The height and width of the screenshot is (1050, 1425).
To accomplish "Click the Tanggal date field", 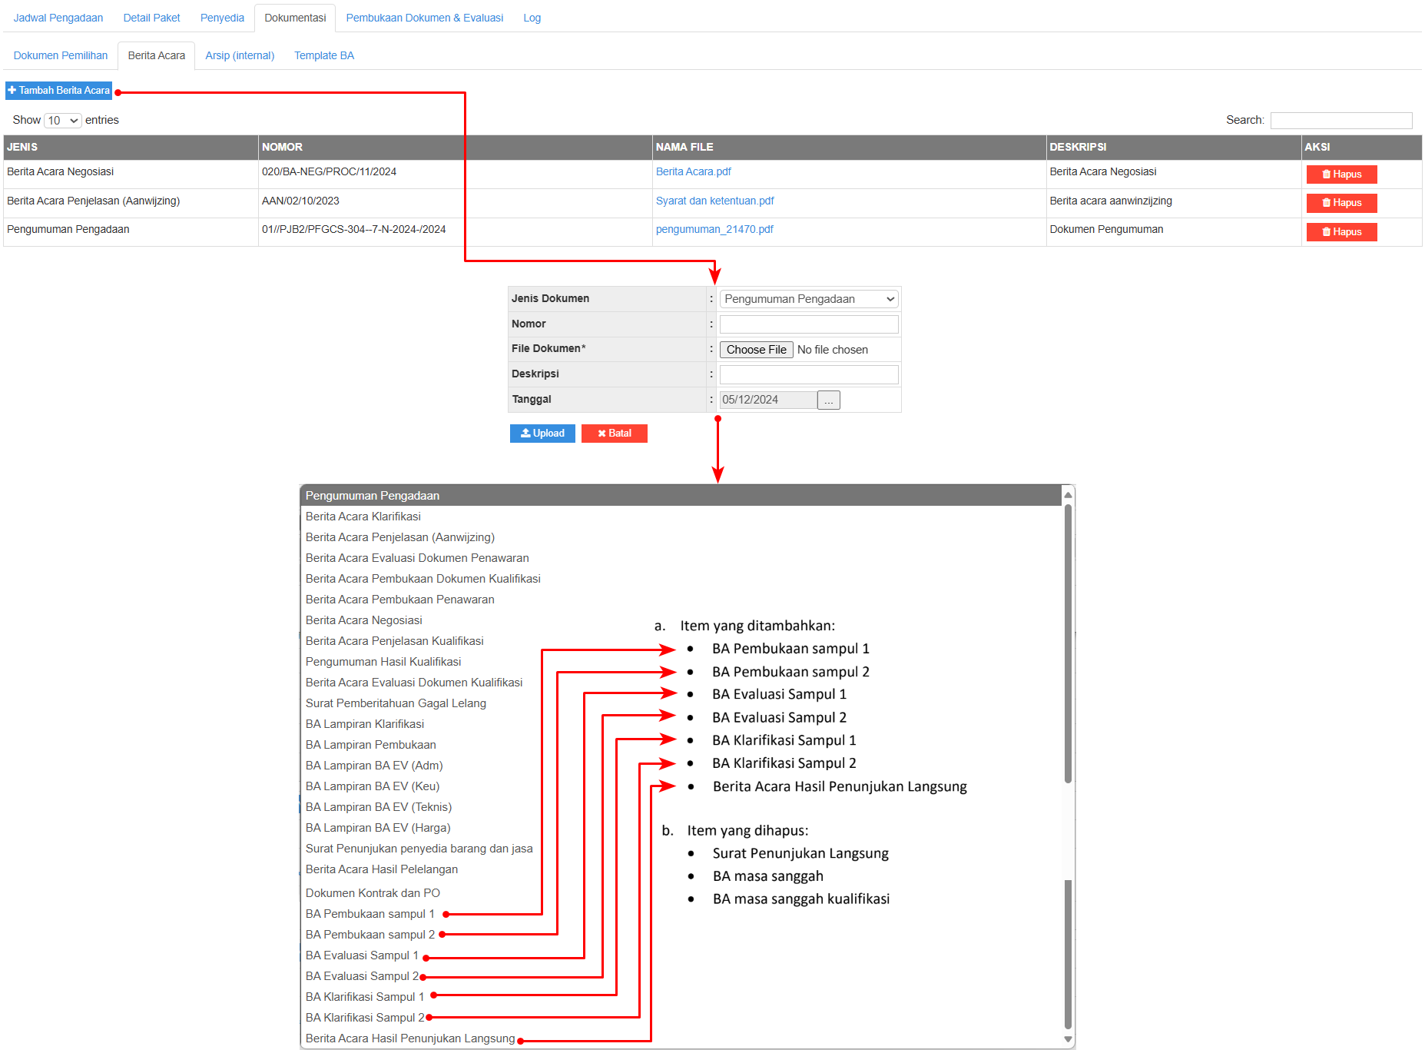I will coord(768,400).
